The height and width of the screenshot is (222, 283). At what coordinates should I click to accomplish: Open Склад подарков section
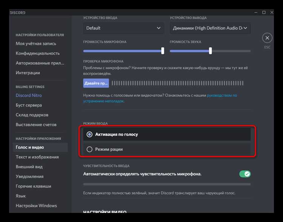(x=32, y=115)
